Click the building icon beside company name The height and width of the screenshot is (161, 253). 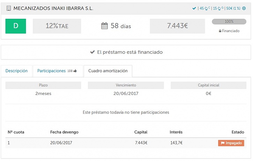[9, 8]
